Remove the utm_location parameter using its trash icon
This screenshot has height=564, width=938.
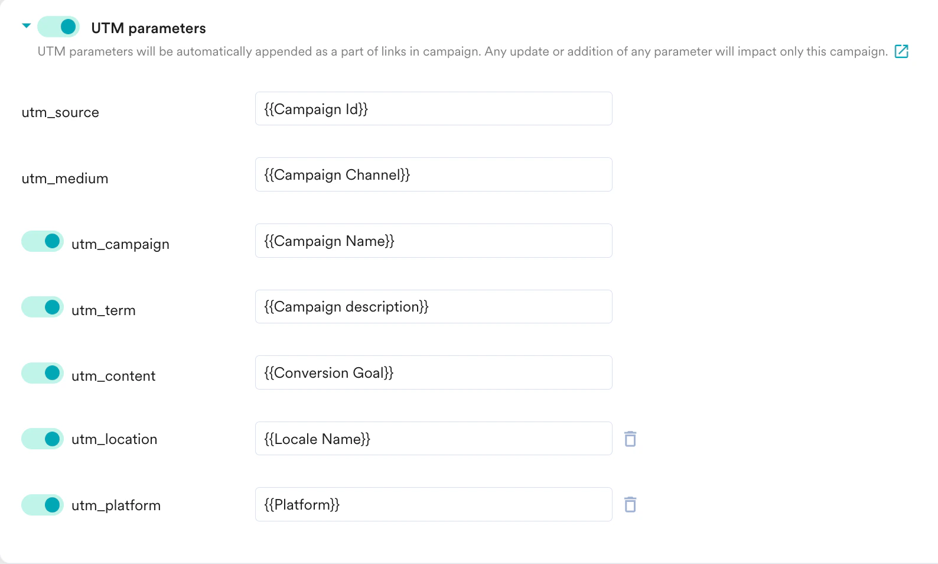pos(630,439)
